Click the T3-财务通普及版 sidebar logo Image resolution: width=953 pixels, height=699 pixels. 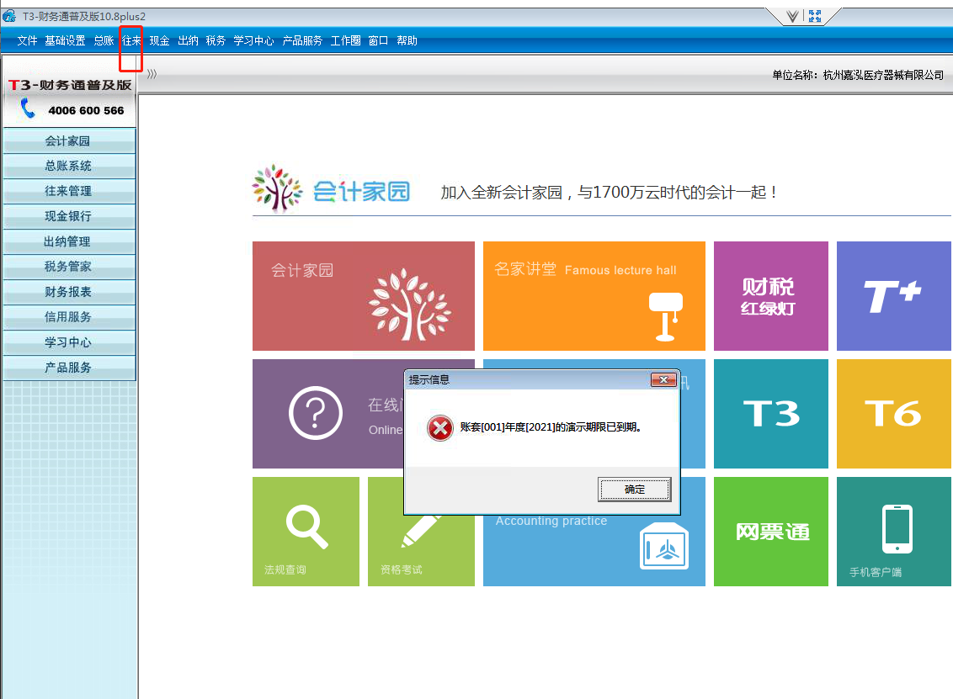(x=70, y=85)
